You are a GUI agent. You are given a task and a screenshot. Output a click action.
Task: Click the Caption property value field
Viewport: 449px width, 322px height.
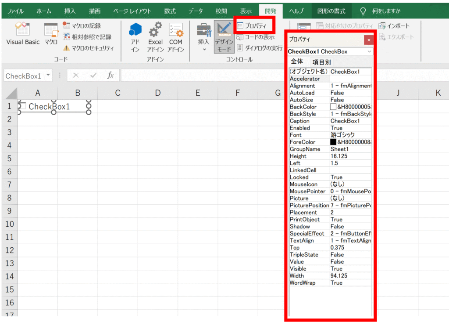click(350, 121)
